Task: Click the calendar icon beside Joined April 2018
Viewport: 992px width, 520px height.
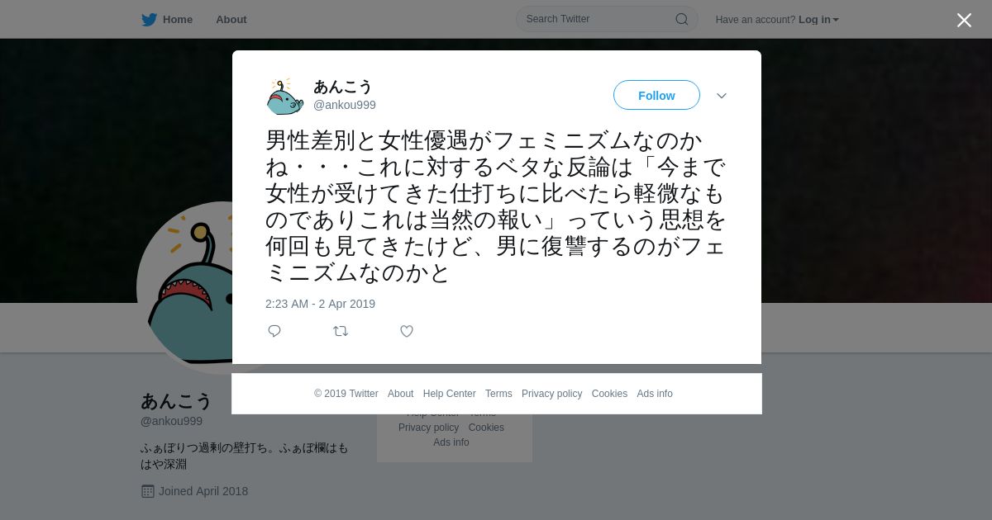Action: point(148,491)
